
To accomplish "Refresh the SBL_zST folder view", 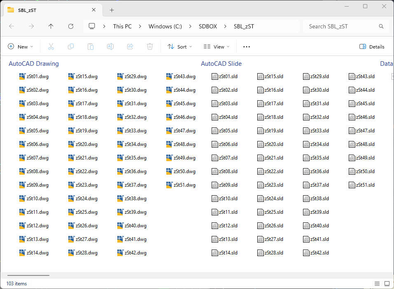I will pyautogui.click(x=71, y=26).
